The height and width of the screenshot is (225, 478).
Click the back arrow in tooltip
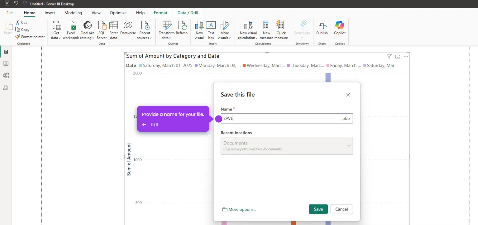tap(144, 124)
